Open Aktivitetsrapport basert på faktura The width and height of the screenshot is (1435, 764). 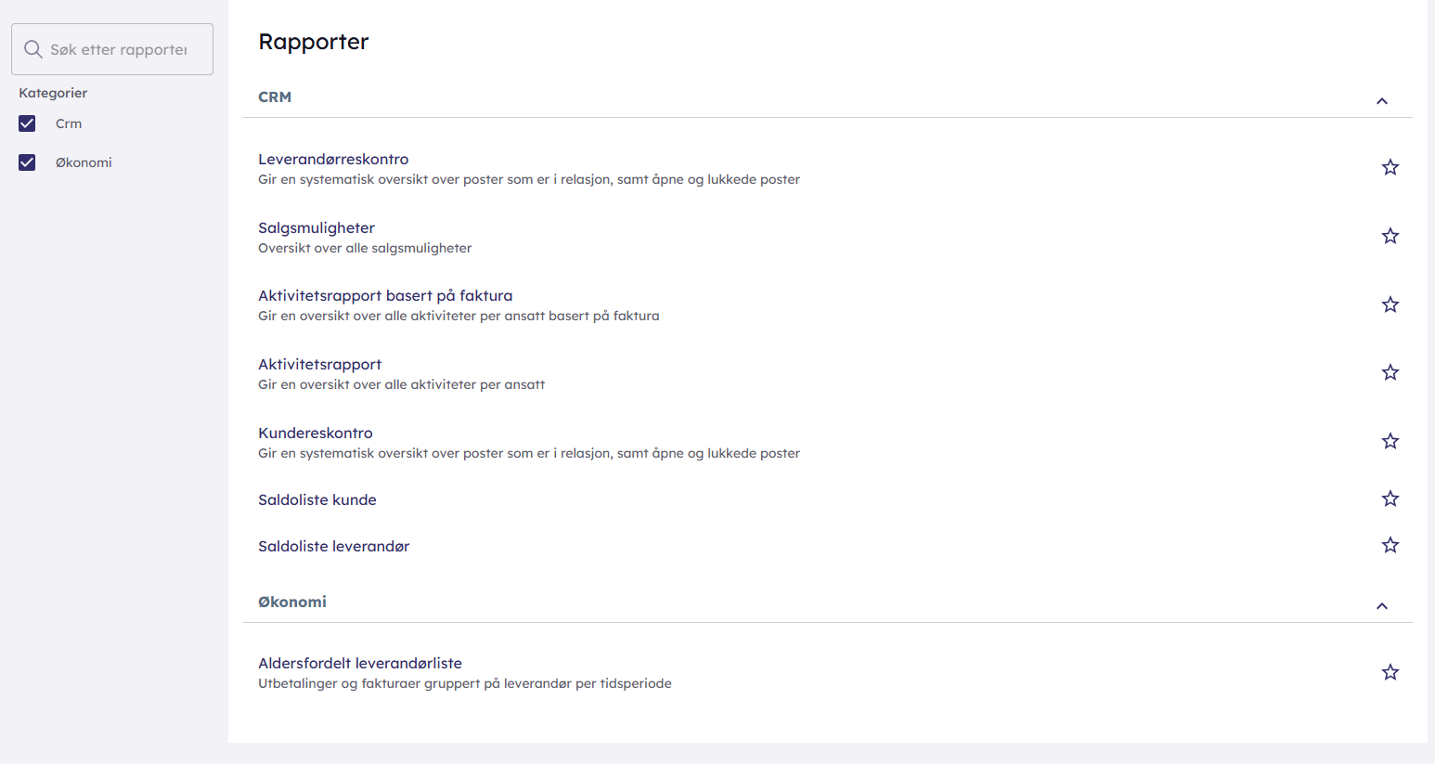(385, 295)
